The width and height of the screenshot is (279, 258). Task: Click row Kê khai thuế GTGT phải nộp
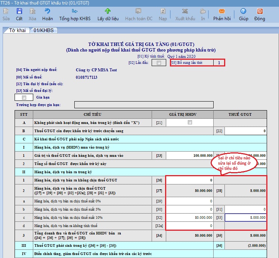141,139
